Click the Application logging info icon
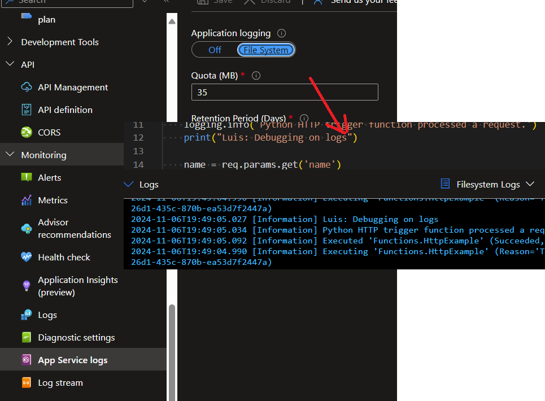545x401 pixels. click(x=282, y=33)
